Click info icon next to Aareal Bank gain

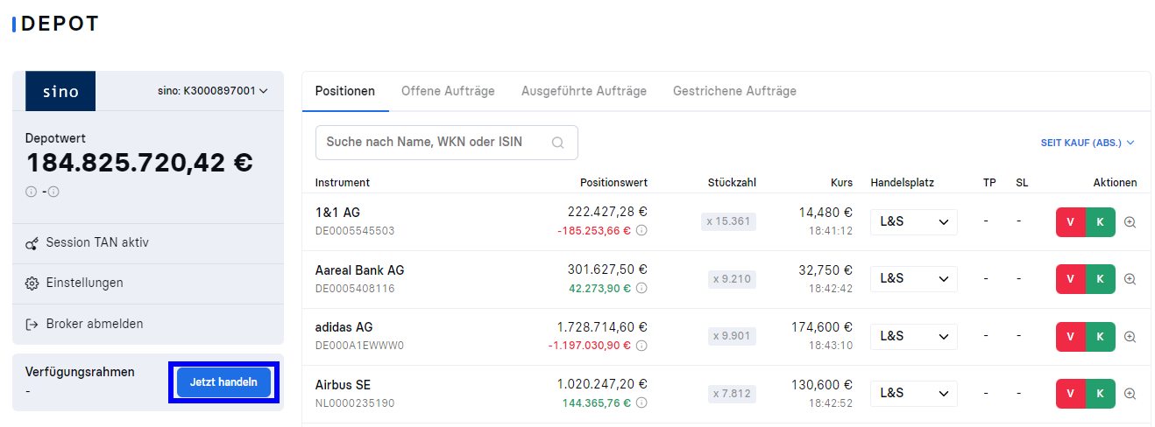(641, 288)
